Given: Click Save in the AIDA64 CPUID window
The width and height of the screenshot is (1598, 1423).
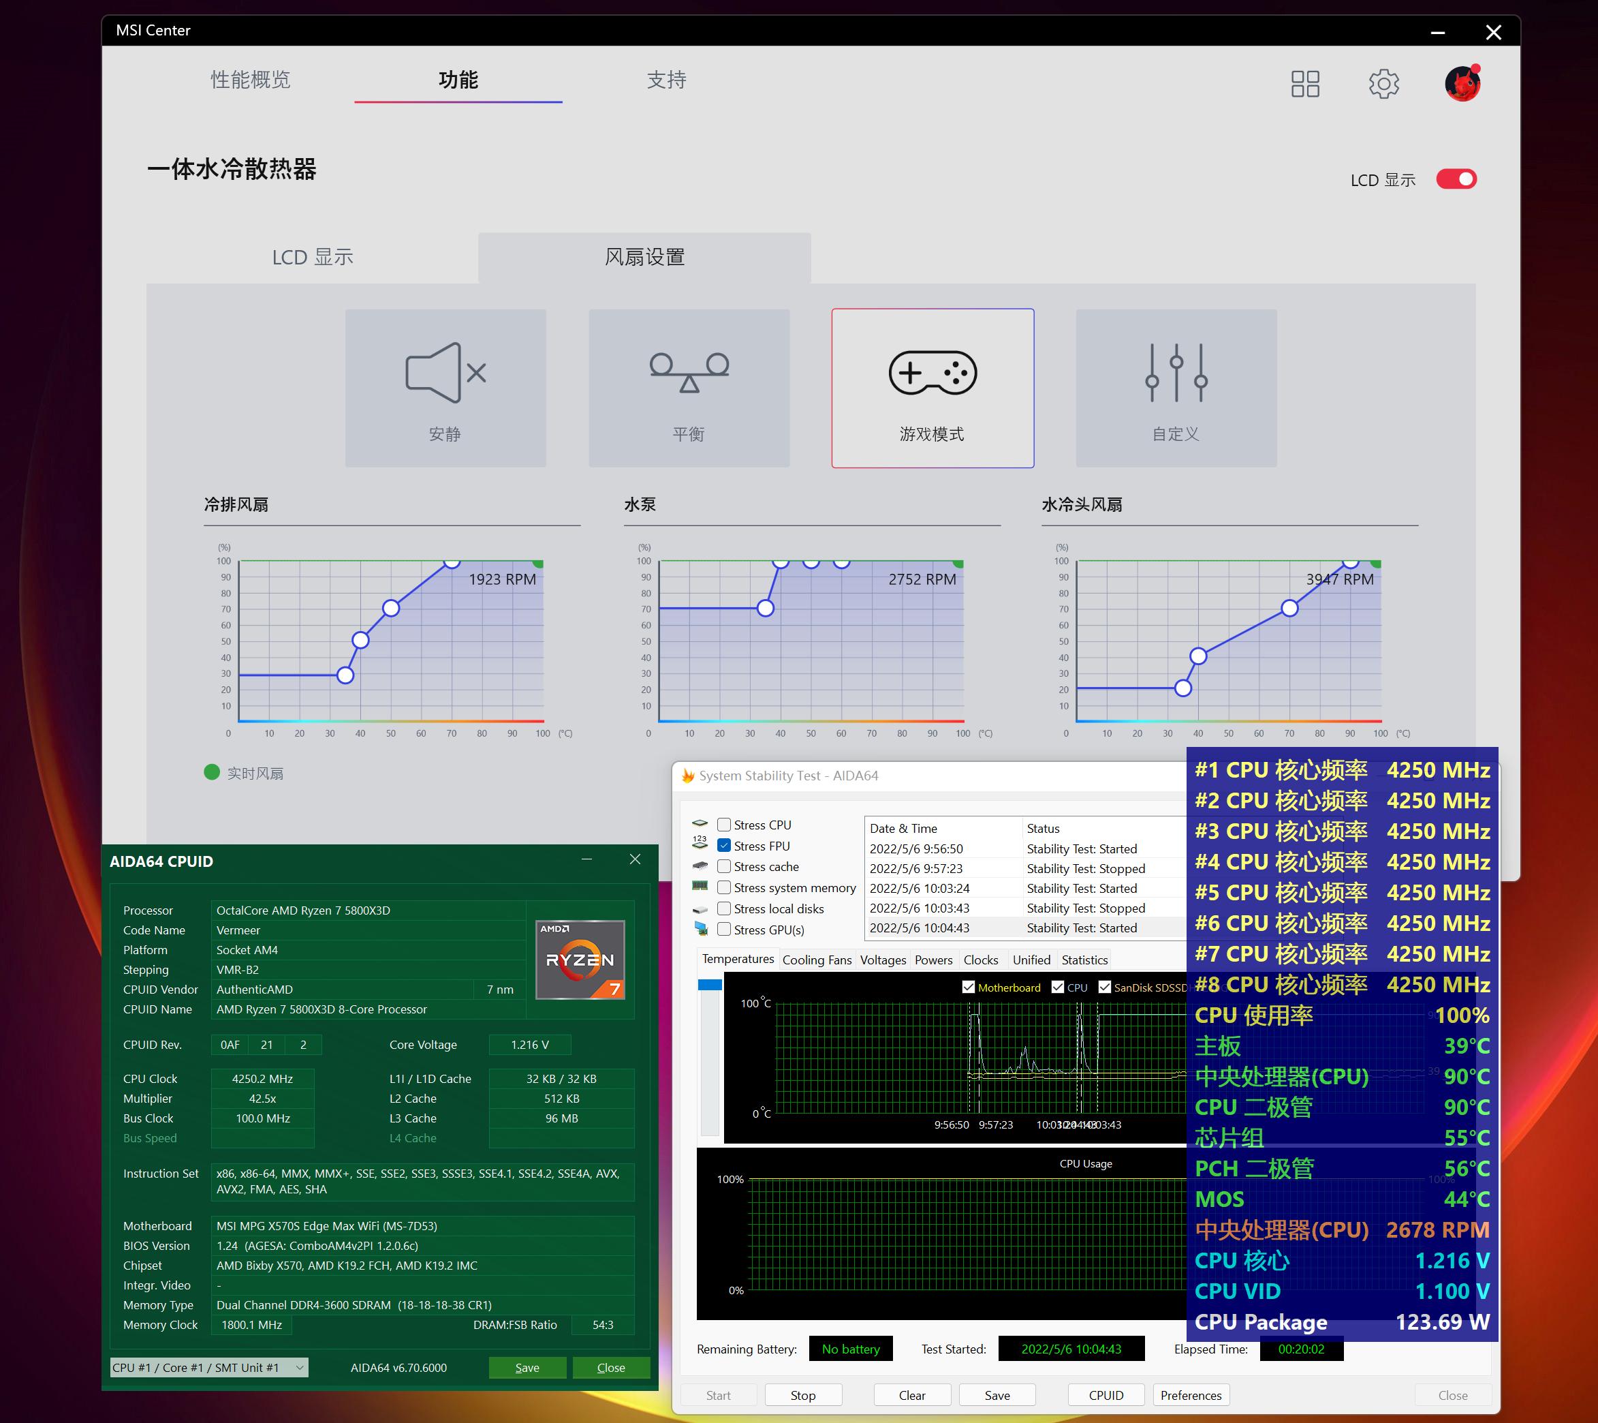Looking at the screenshot, I should [527, 1368].
